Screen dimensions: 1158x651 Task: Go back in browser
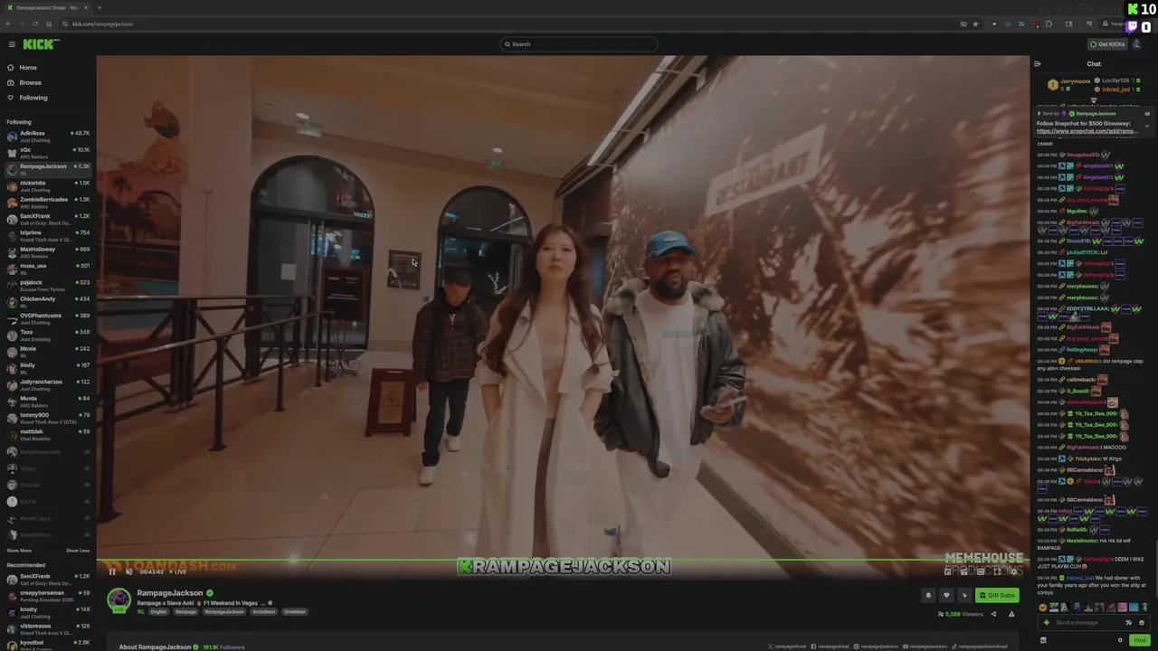click(x=9, y=24)
